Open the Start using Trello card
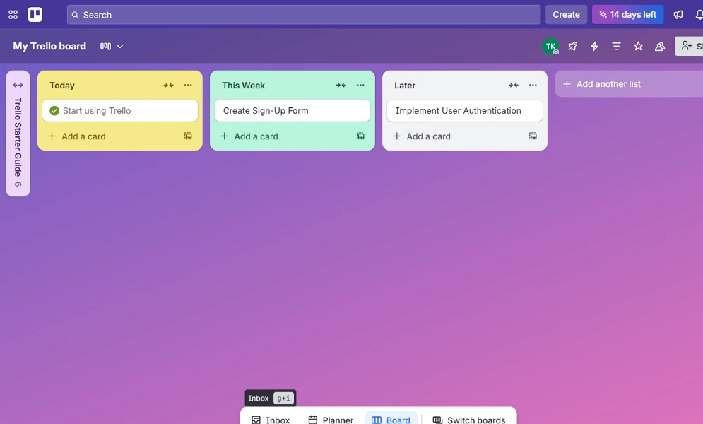 pos(119,111)
